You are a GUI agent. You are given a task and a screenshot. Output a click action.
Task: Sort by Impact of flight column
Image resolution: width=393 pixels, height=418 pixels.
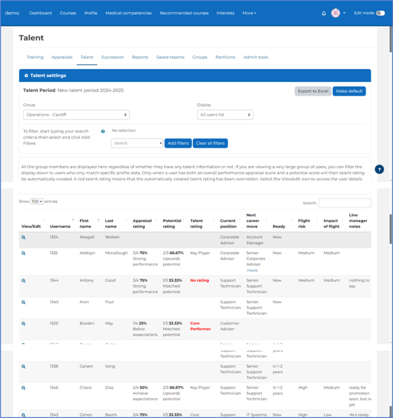332,223
